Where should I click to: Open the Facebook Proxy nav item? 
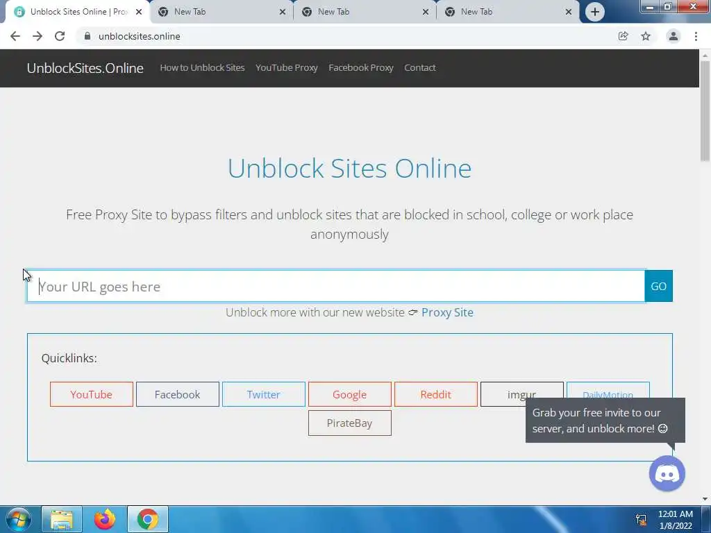(361, 67)
